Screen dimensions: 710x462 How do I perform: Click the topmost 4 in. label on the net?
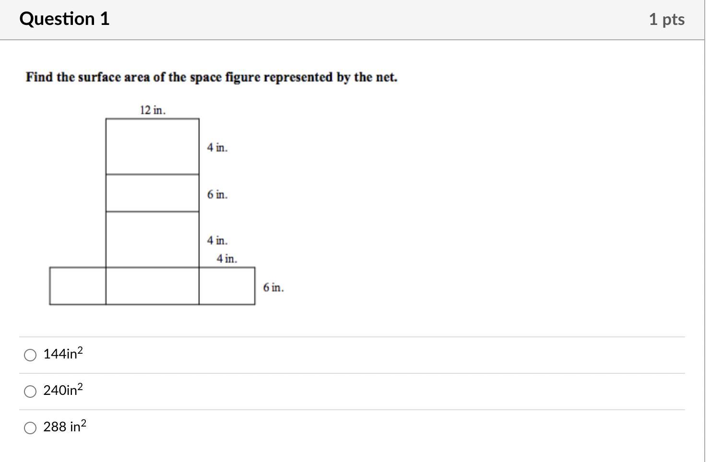click(x=217, y=147)
